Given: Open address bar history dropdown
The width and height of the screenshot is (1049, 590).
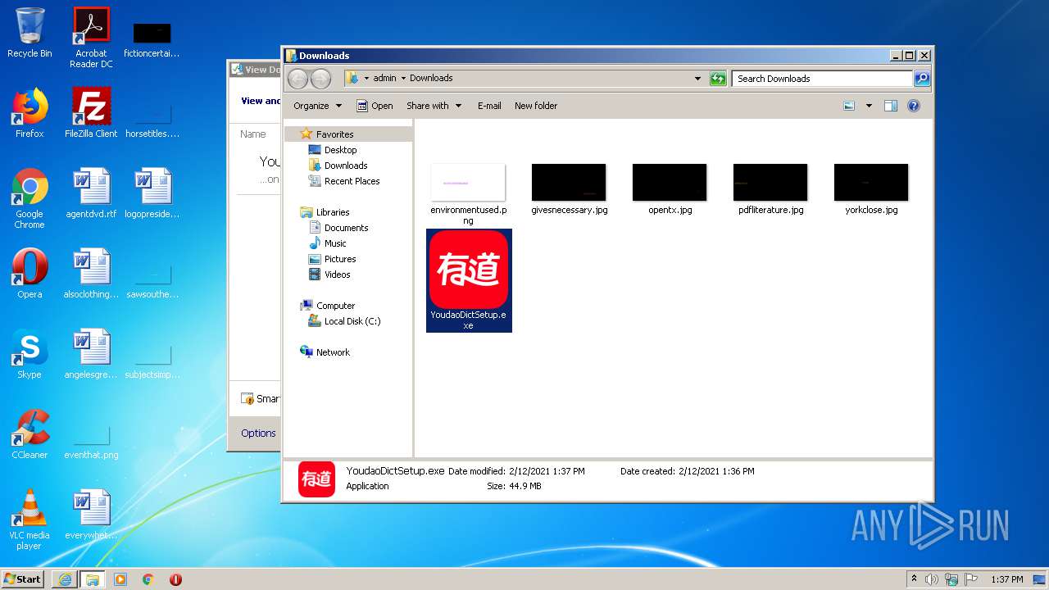Looking at the screenshot, I should (x=697, y=79).
